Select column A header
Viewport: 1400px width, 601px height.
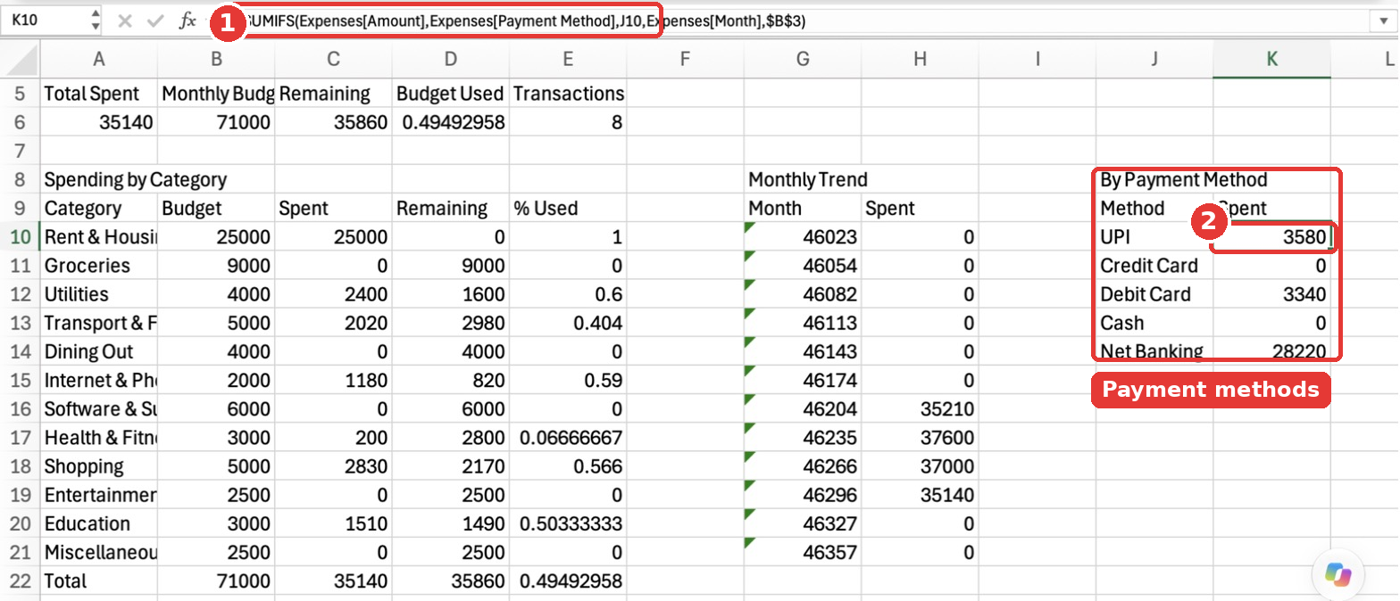99,60
